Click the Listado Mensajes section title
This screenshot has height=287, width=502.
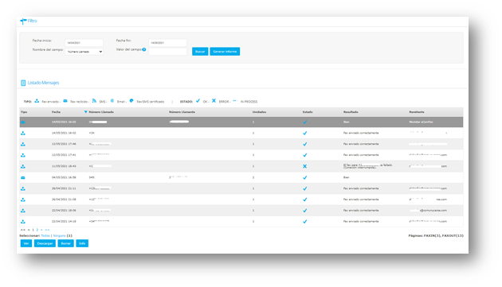(x=43, y=83)
